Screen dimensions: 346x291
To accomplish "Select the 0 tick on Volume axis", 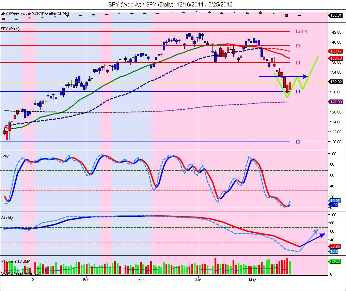I will [331, 274].
